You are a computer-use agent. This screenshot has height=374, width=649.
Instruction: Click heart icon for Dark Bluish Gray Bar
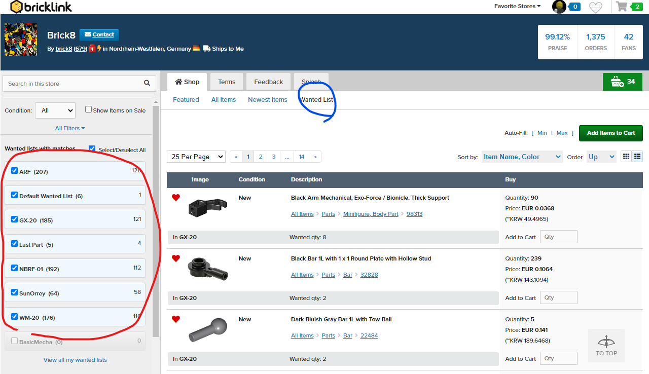[176, 319]
